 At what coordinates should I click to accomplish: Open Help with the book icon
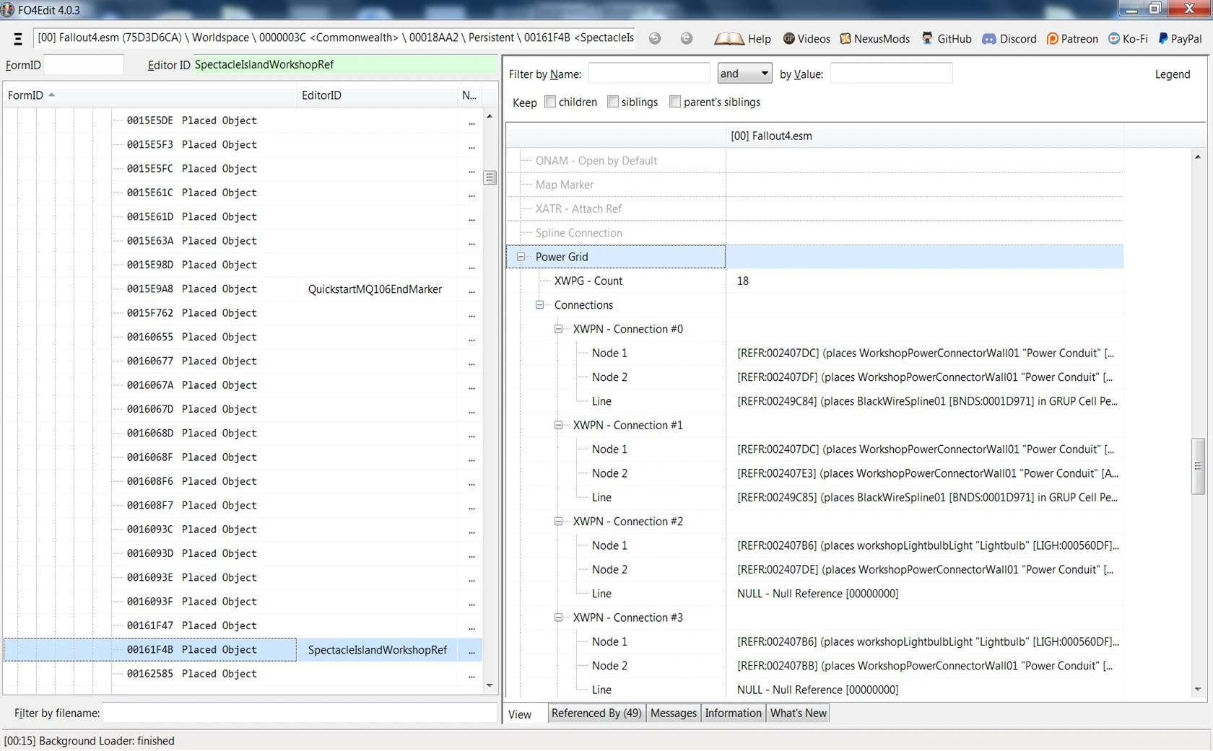pyautogui.click(x=742, y=39)
